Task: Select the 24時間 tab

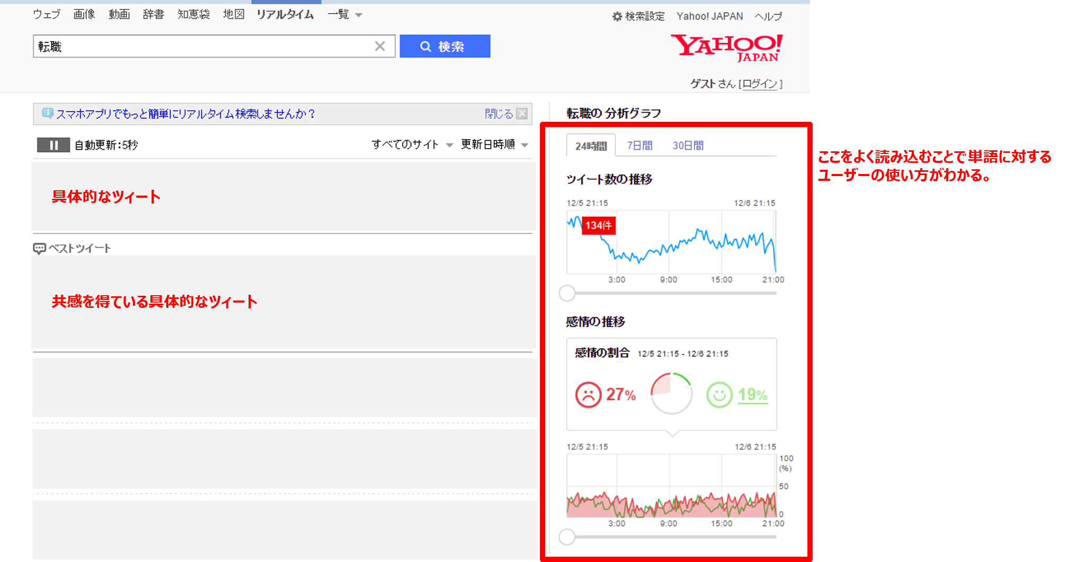Action: (x=591, y=146)
